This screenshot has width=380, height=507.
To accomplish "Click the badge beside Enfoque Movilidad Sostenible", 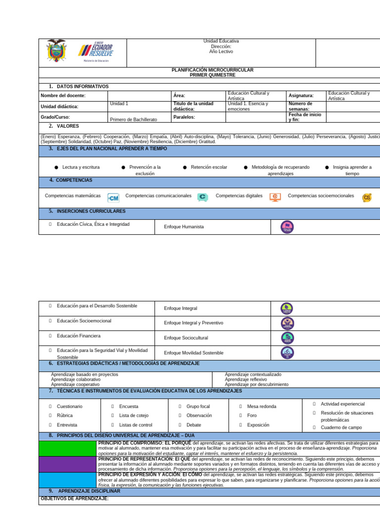I will pos(287,353).
